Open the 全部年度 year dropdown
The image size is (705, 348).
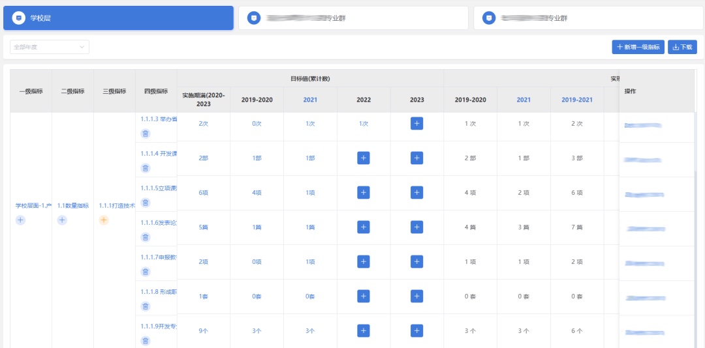click(x=50, y=47)
